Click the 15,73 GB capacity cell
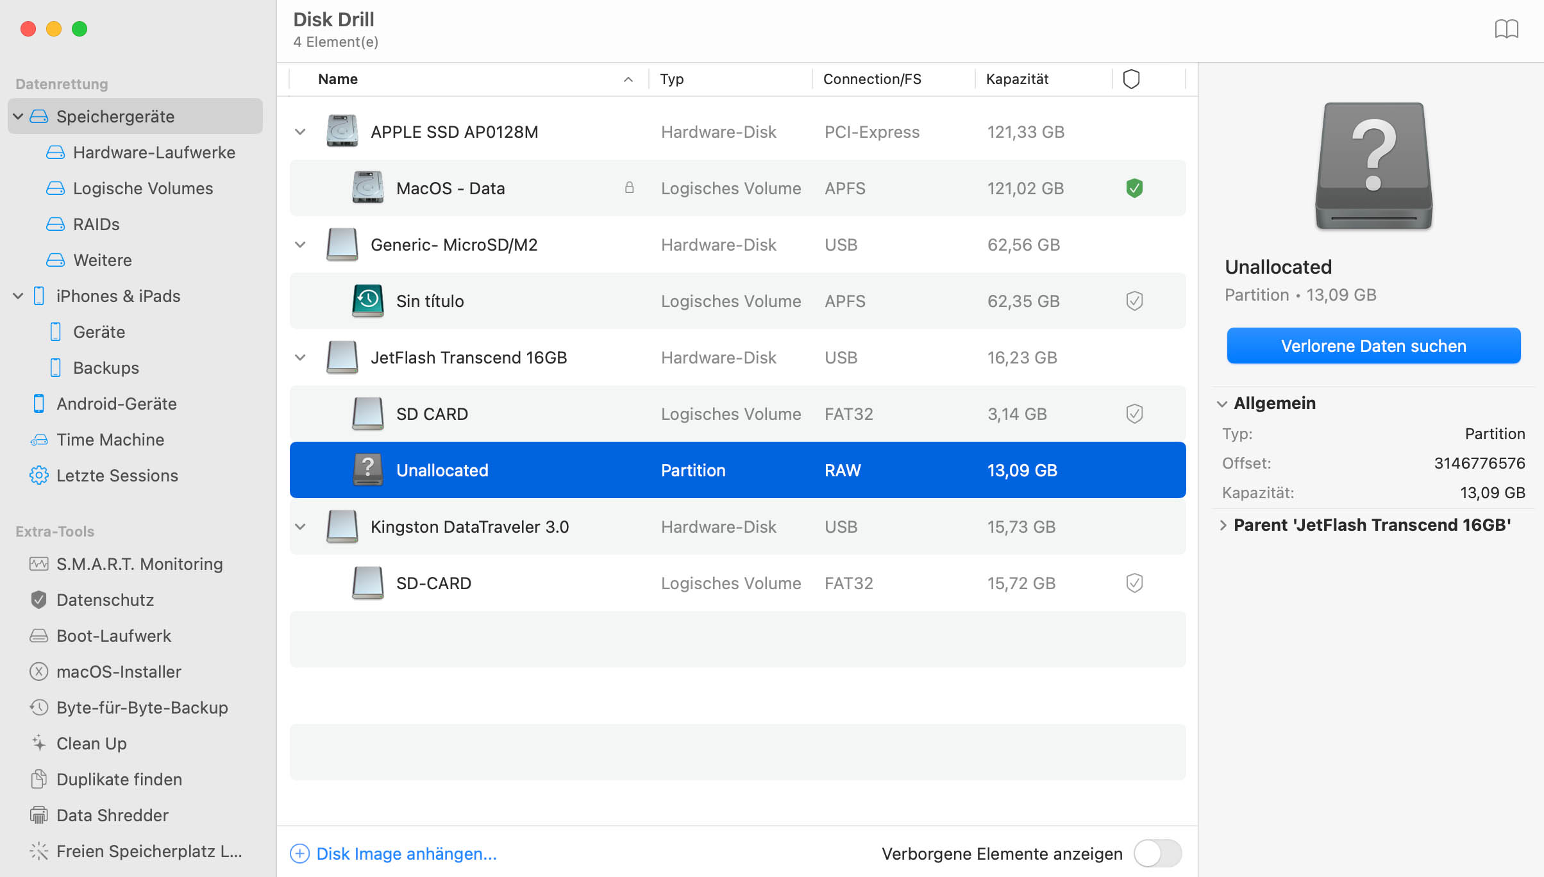The image size is (1544, 877). tap(1021, 527)
